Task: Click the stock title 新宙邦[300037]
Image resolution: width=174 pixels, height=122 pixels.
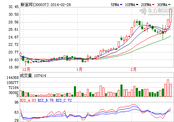Action: (35, 5)
